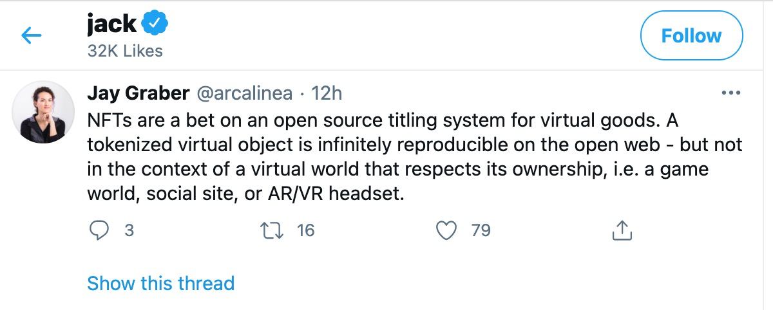This screenshot has height=310, width=773.
Task: Click the blue verified badge beside jack
Action: (155, 24)
